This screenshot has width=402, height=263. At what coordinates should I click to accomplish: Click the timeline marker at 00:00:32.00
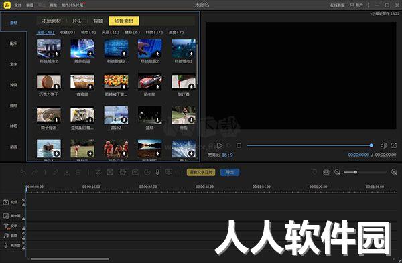pos(148,187)
